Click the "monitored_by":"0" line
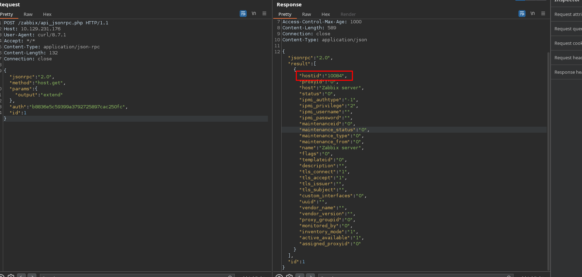 coord(326,225)
